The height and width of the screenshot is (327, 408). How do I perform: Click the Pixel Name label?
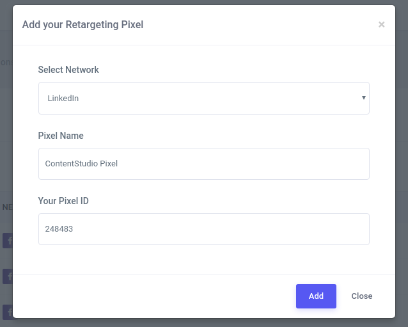61,136
